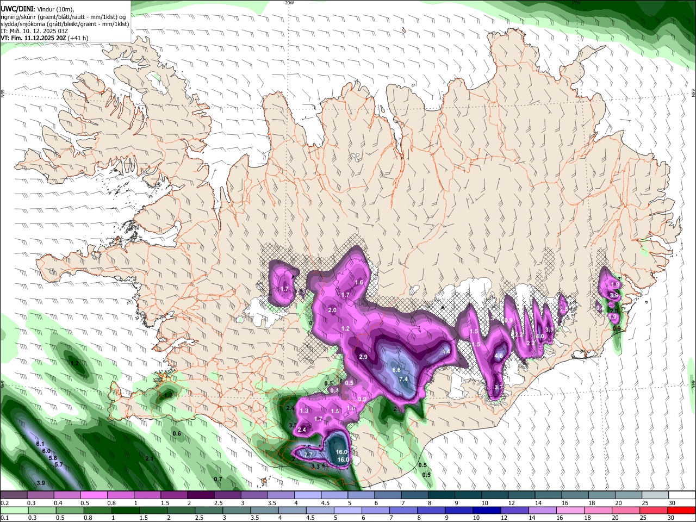This screenshot has width=696, height=522.
Task: Click the '7.7' value near the south coast
Action: (x=308, y=454)
